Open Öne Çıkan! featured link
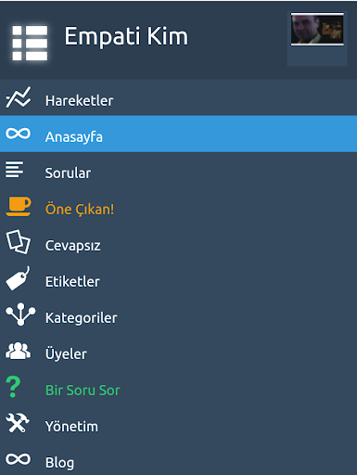The width and height of the screenshot is (357, 475). (x=178, y=206)
